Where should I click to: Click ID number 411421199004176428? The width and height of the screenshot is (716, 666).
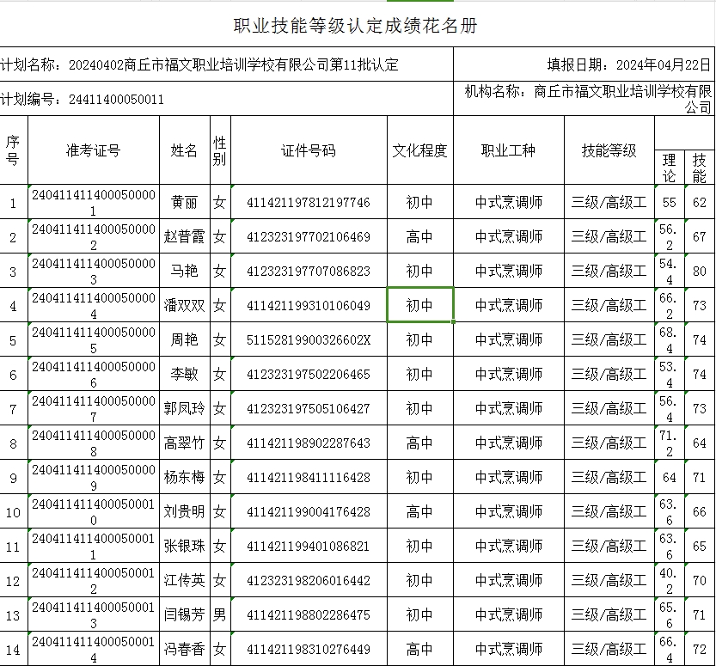coord(309,511)
